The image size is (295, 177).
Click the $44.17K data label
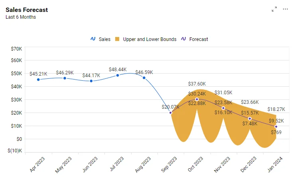(91, 76)
